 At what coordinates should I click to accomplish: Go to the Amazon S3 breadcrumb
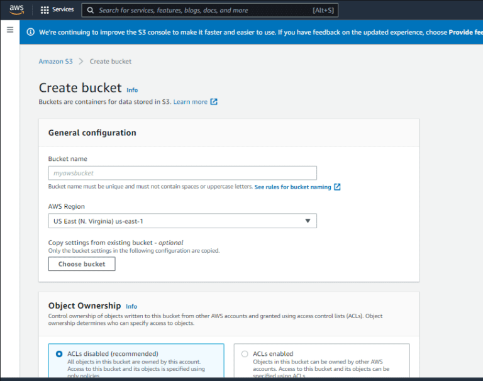tap(55, 61)
